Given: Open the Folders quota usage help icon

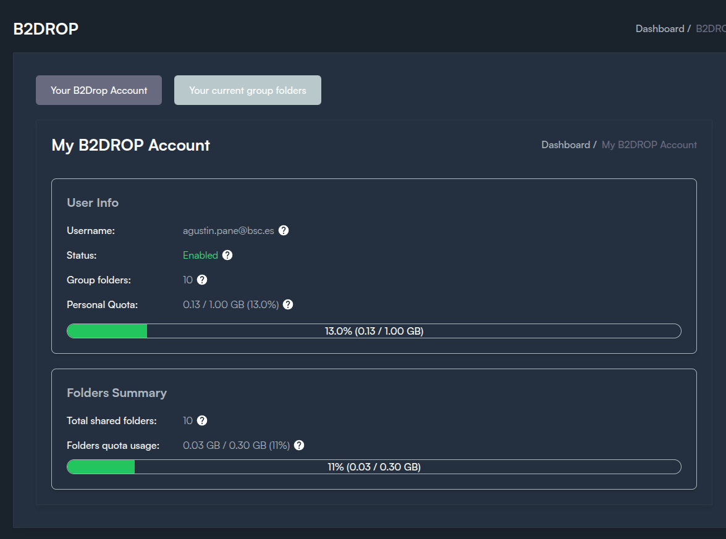Looking at the screenshot, I should 299,445.
